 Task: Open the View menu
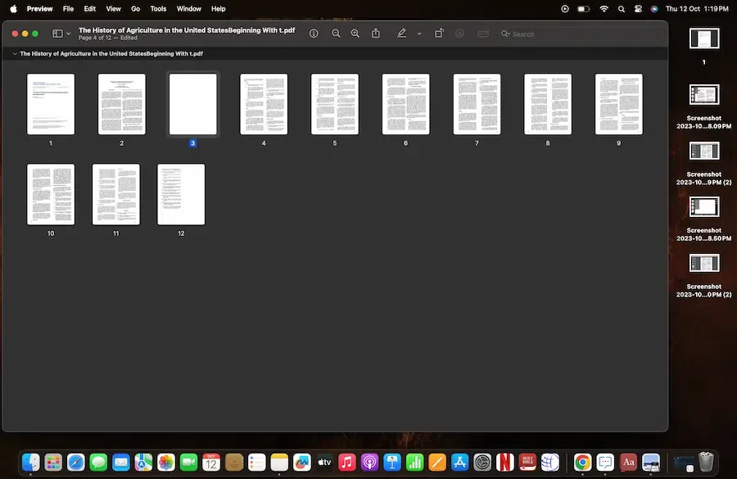(113, 9)
